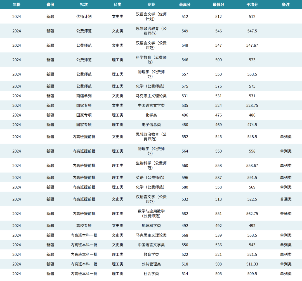Click the 备注 column header
This screenshot has height=281, width=302.
pyautogui.click(x=286, y=5)
